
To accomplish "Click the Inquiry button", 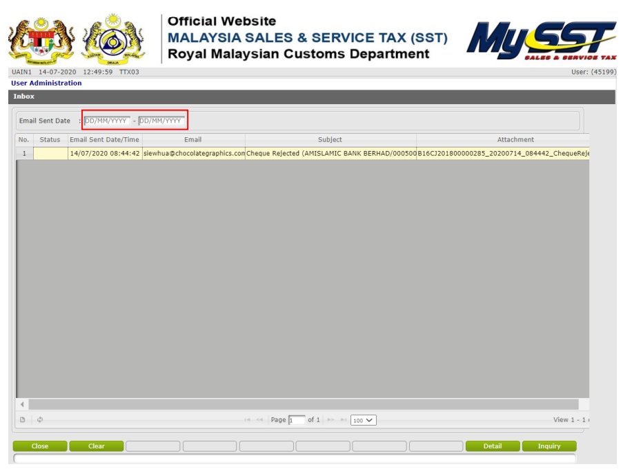I will click(549, 446).
